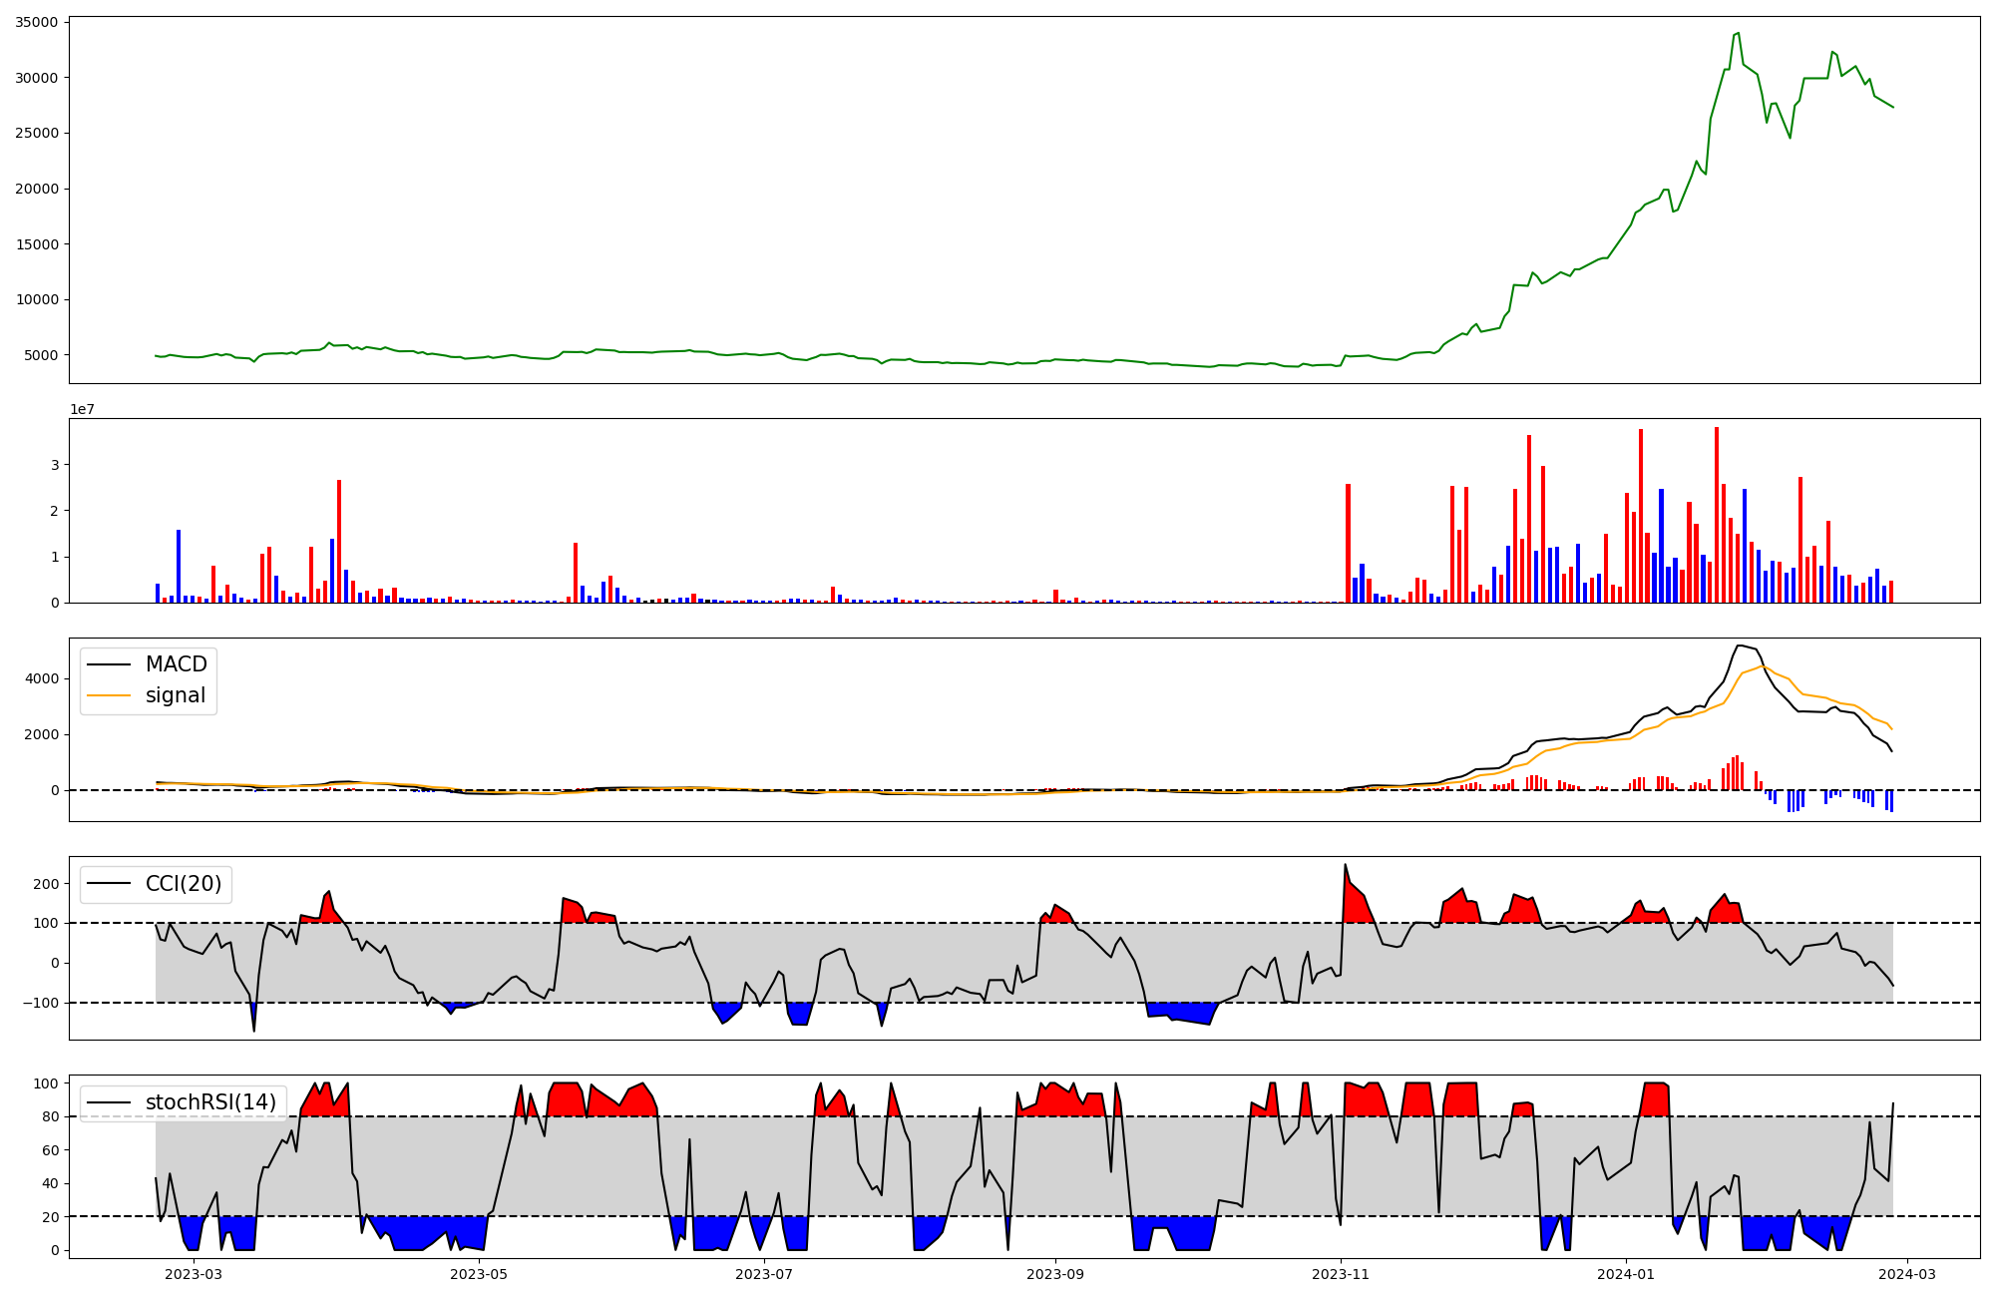Click the 4000 MACD axis label
Viewport: 1995px width, 1297px height.
coord(43,679)
